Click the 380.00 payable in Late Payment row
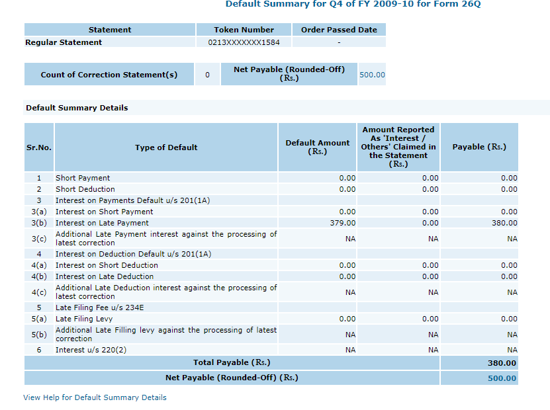The image size is (550, 410). [x=504, y=223]
